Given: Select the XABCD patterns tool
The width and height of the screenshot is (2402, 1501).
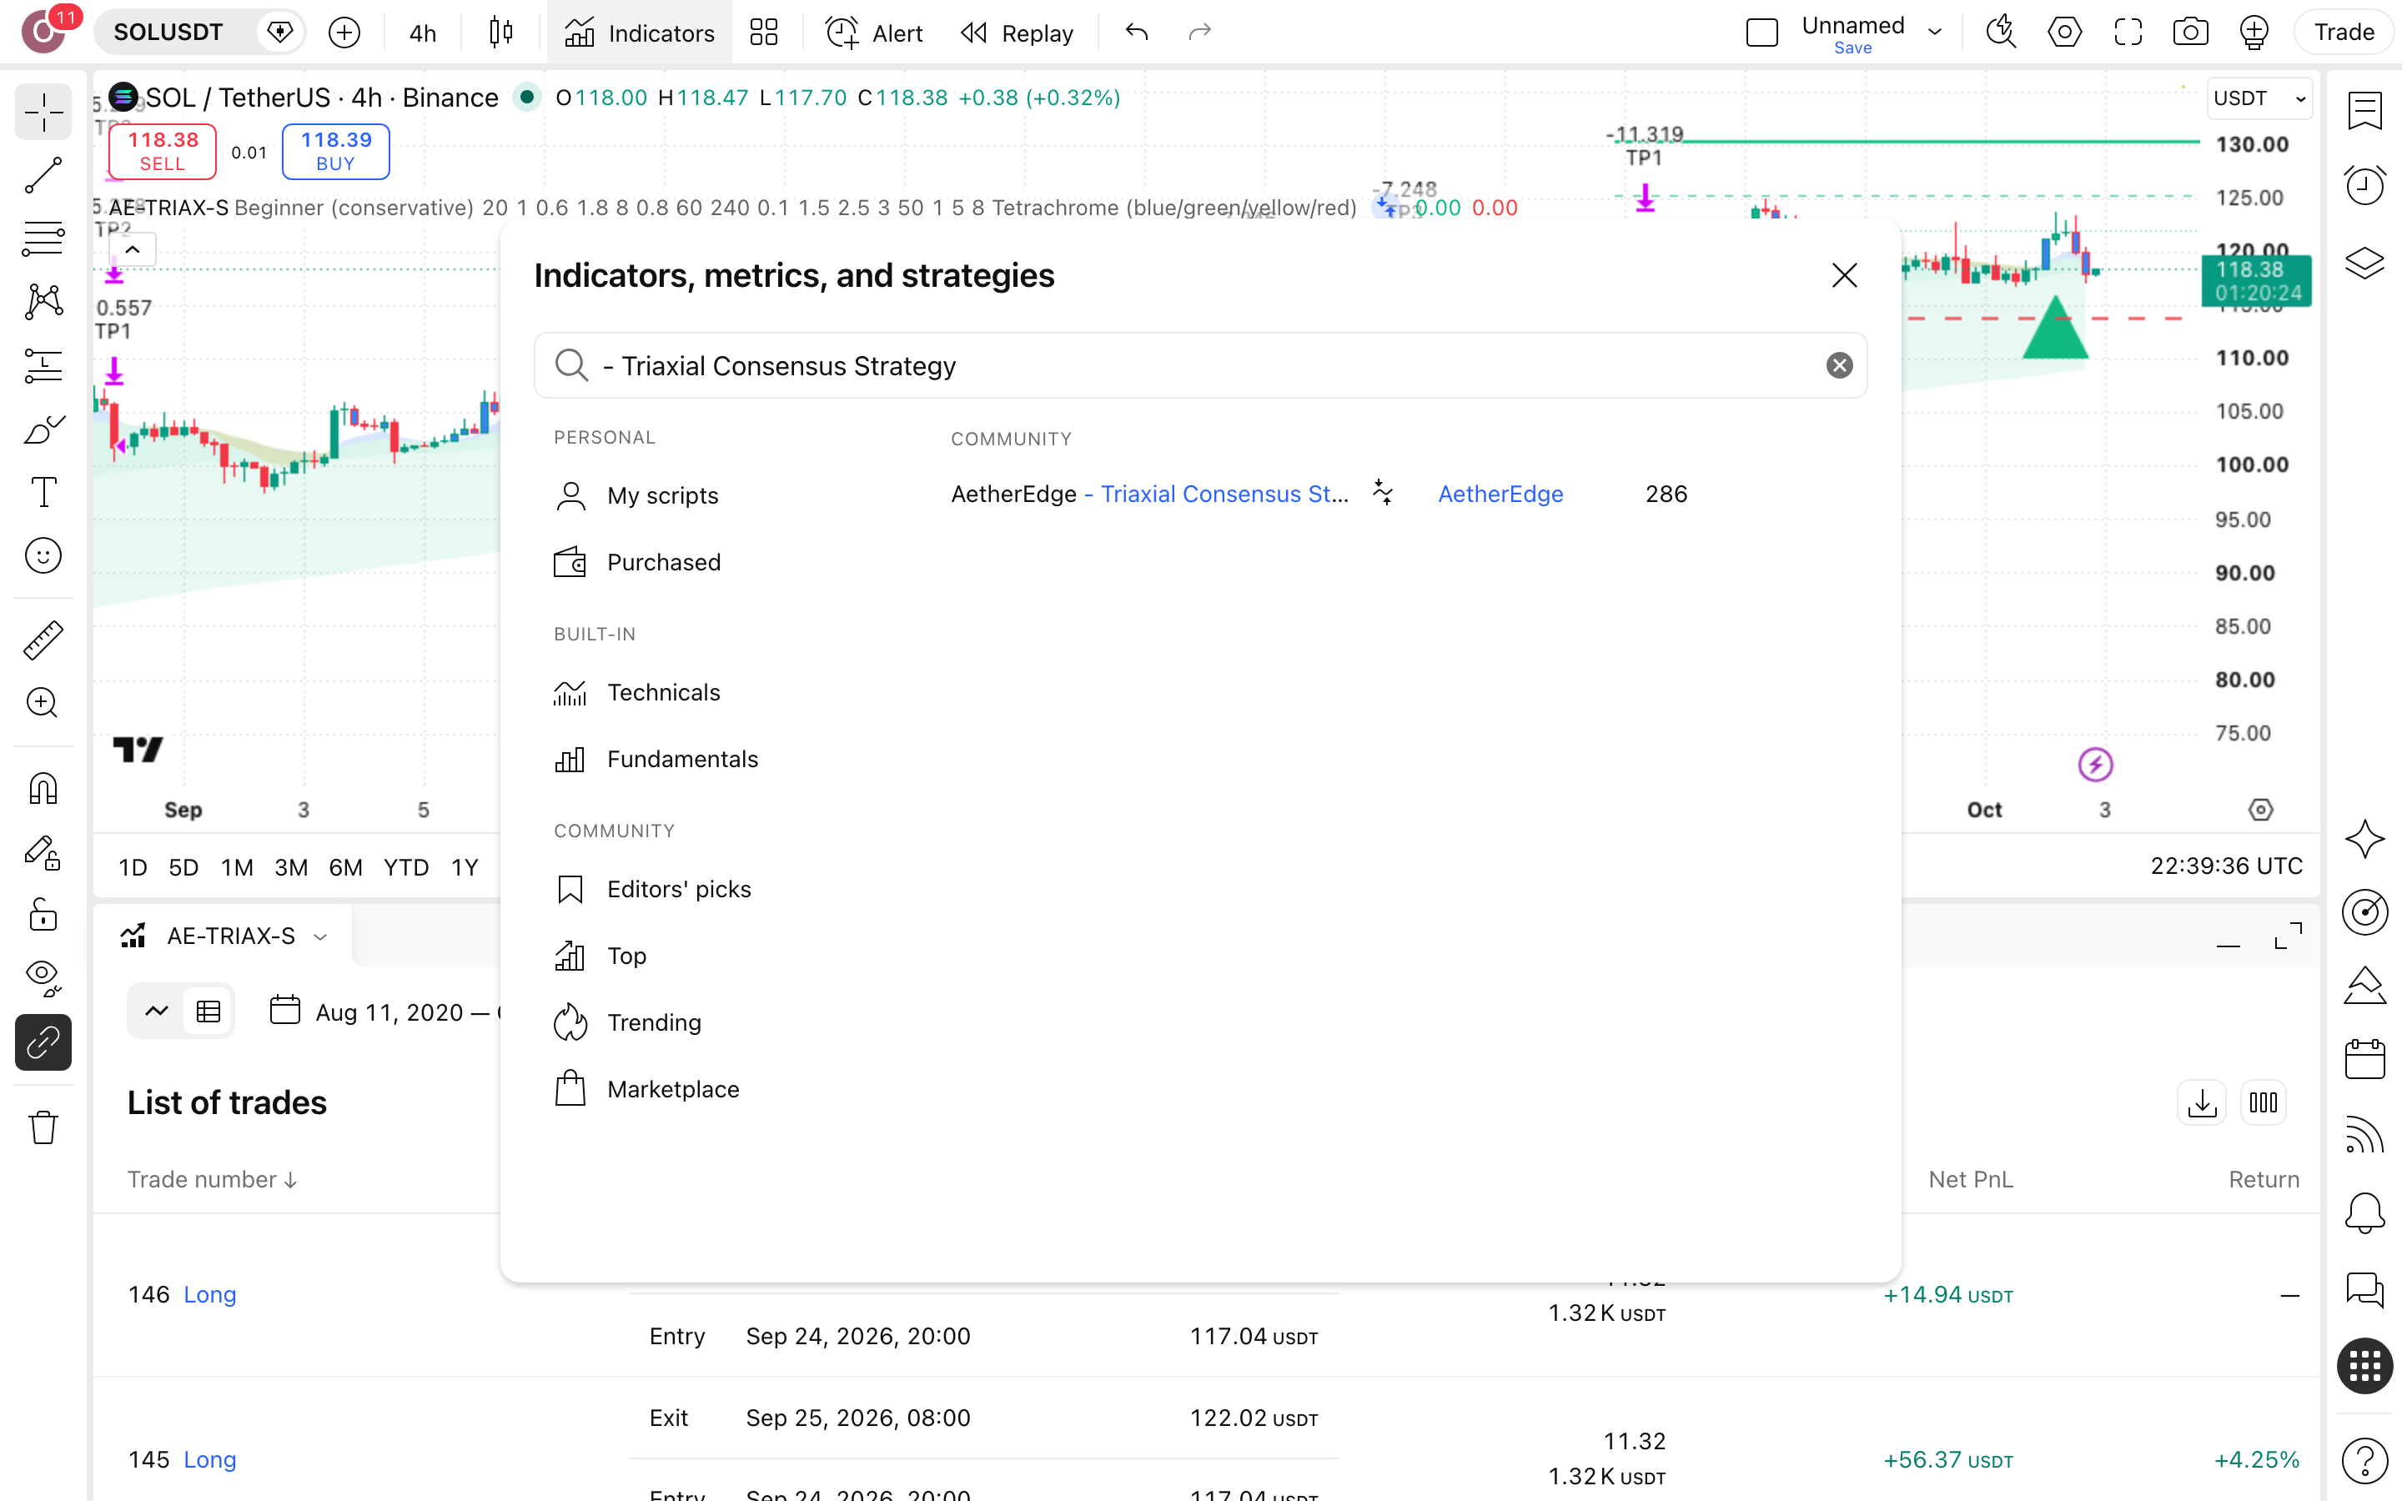Looking at the screenshot, I should point(43,302).
